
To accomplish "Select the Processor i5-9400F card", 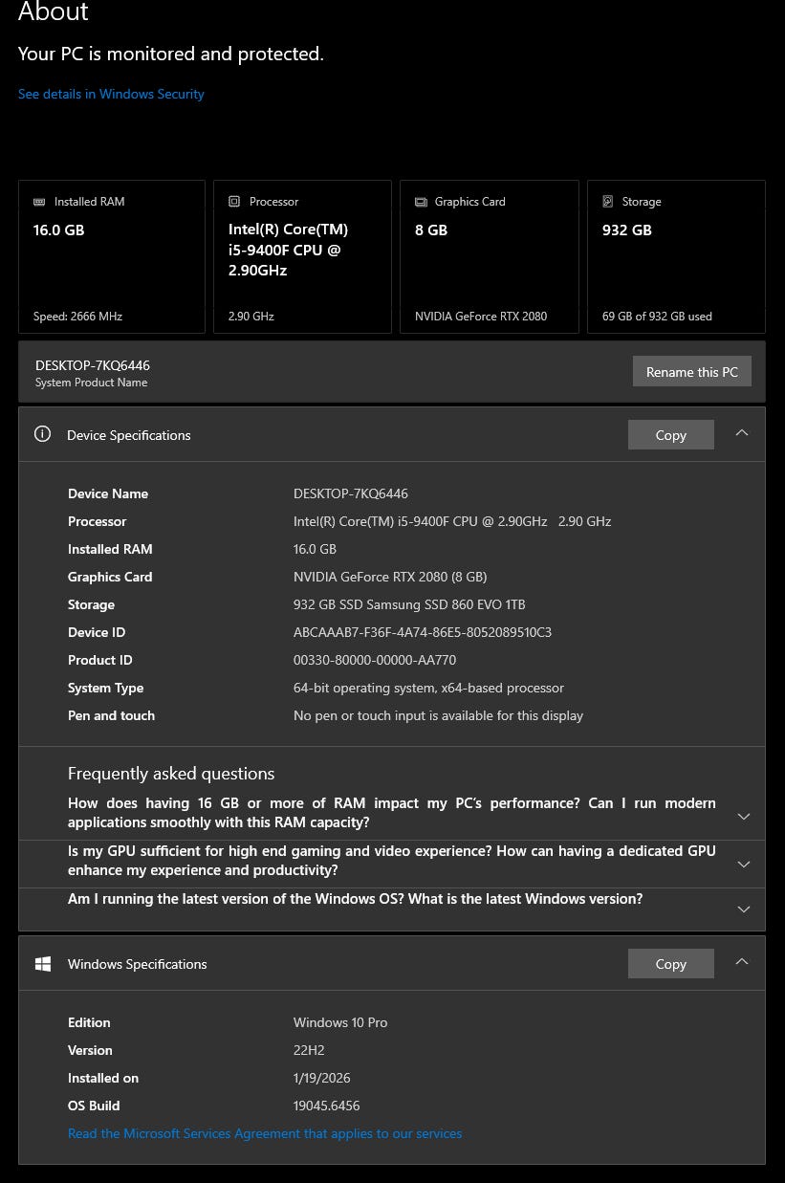I will (x=302, y=256).
